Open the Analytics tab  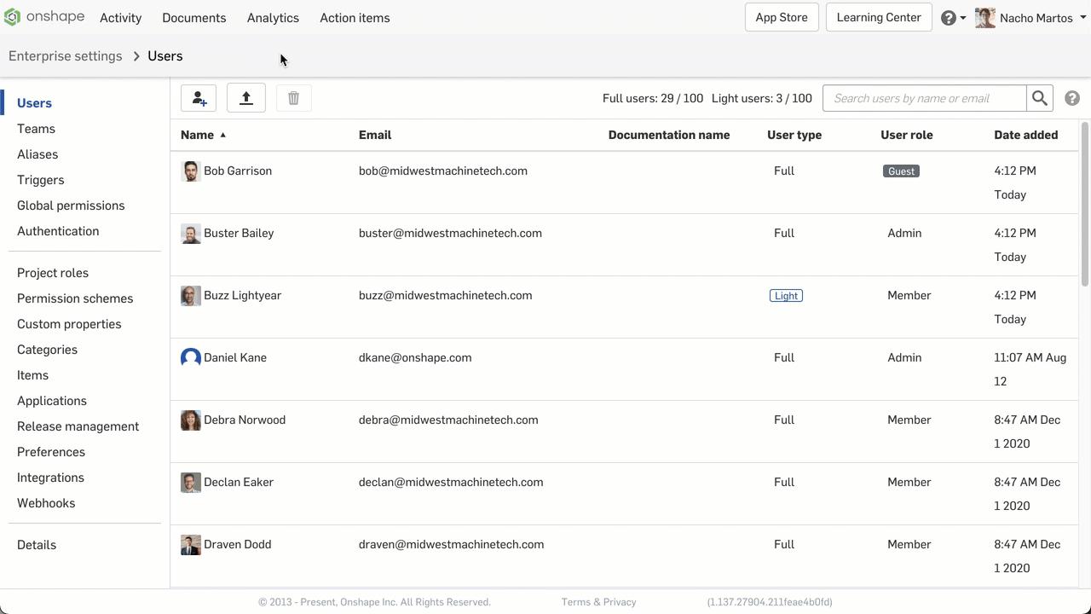coord(273,18)
